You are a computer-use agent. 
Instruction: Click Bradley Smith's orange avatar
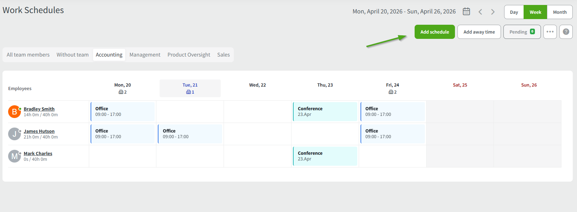click(14, 112)
